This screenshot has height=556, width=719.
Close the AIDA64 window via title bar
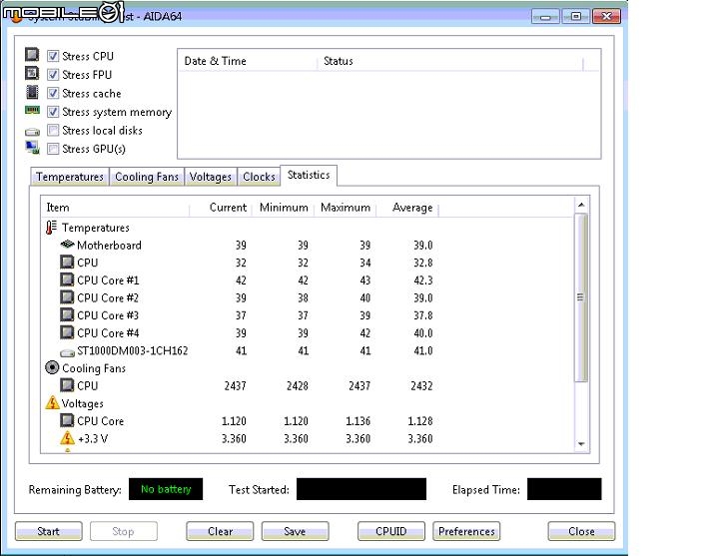click(607, 17)
